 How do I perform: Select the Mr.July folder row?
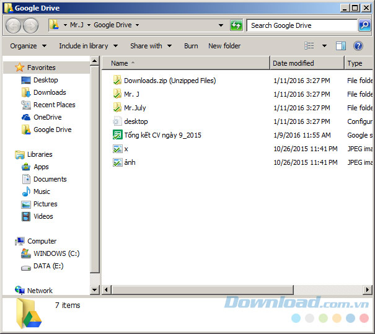[242, 108]
